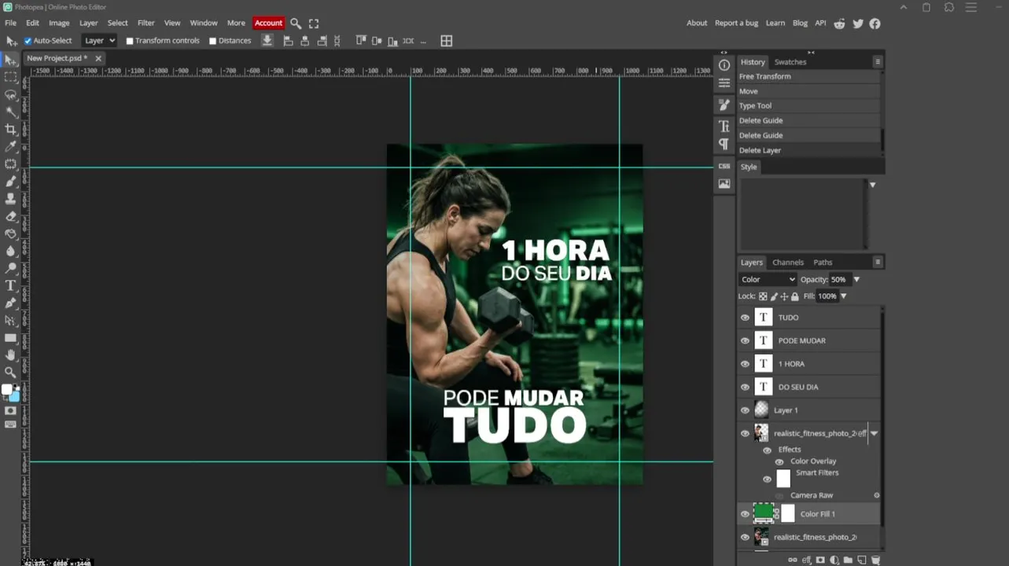
Task: Click the Color Fill 1 green thumbnail
Action: coord(763,513)
